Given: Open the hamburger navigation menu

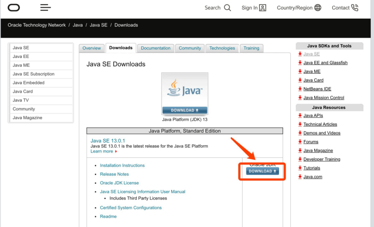Looking at the screenshot, I should pos(45,7).
